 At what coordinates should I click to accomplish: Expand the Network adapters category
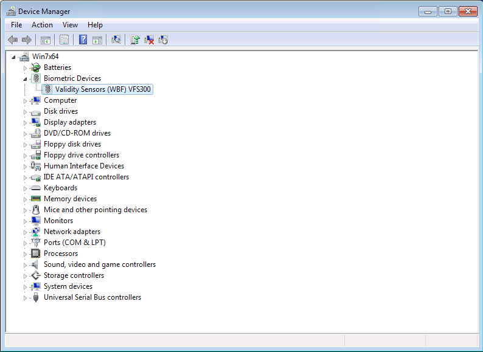pos(26,232)
